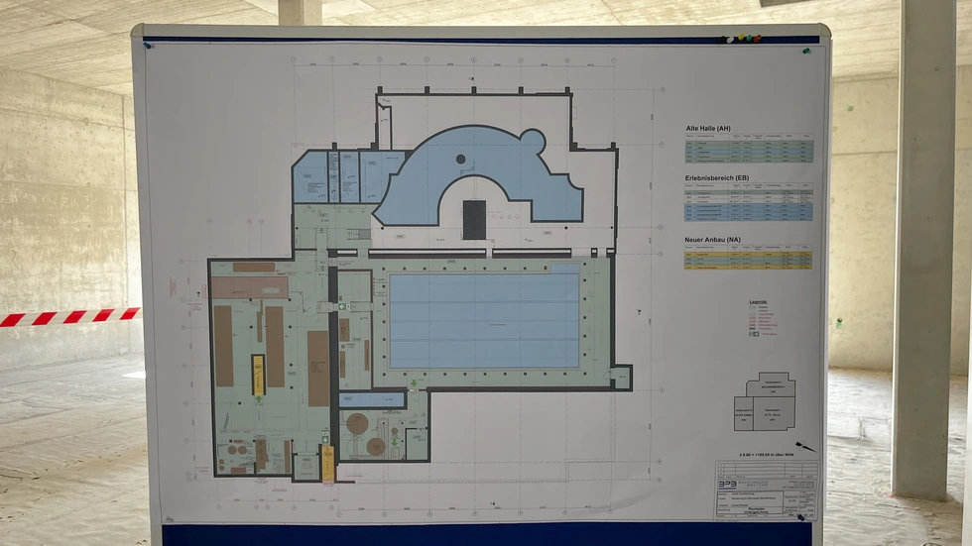The width and height of the screenshot is (972, 546).
Task: Click the black rectangle under the curved pool
Action: click(474, 219)
